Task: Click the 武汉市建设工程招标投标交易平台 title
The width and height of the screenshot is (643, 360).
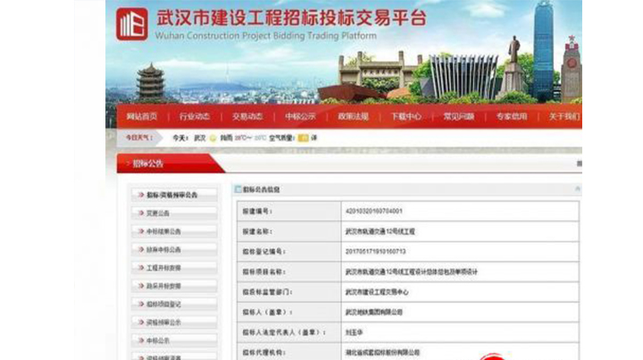Action: 291,18
